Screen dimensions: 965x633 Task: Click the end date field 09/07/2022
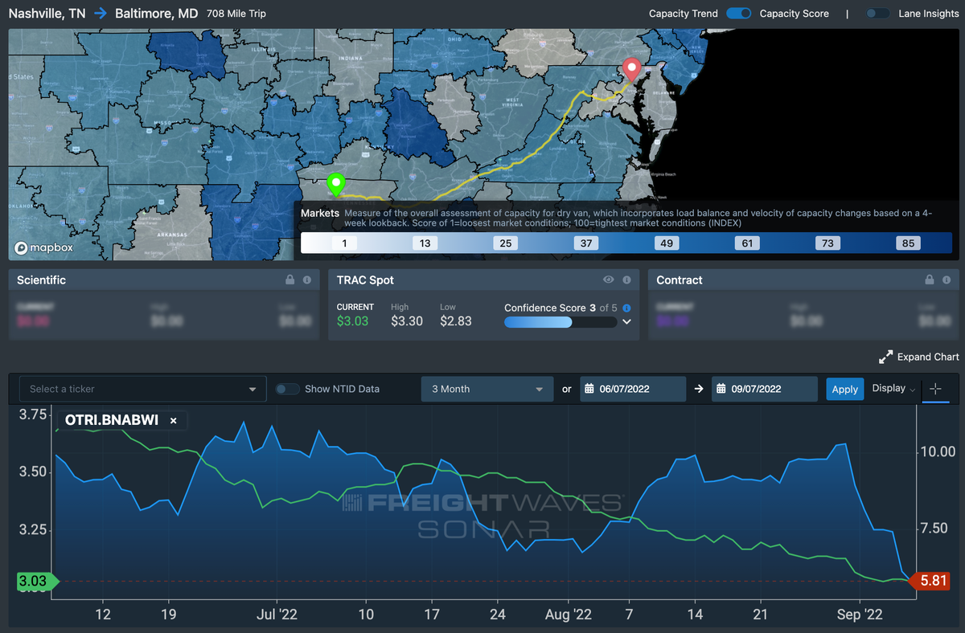click(764, 389)
